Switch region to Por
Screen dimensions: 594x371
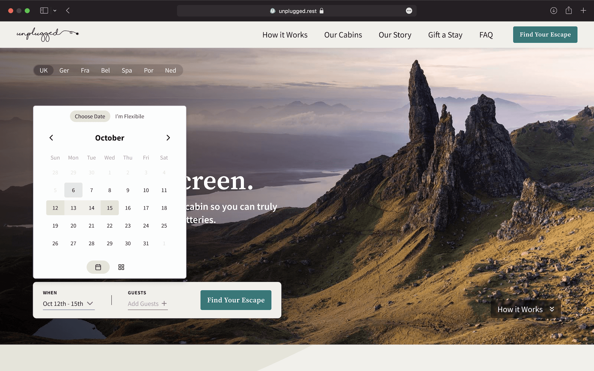[148, 70]
